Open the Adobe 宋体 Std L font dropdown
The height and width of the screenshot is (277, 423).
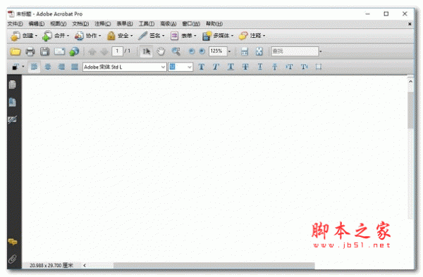click(163, 67)
